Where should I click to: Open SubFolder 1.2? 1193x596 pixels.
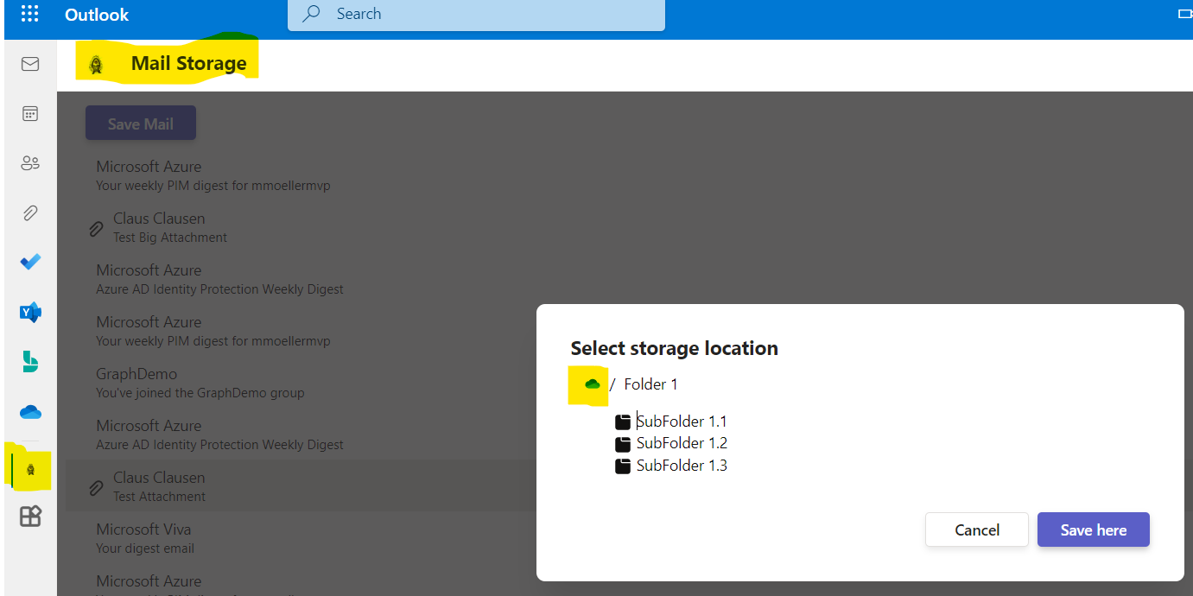tap(682, 443)
